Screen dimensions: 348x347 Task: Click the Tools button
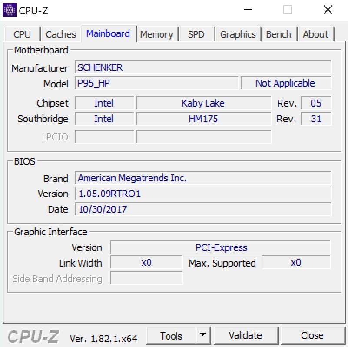point(171,336)
